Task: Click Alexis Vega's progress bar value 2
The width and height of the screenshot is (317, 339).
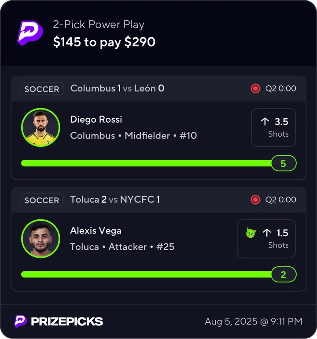Action: click(284, 274)
